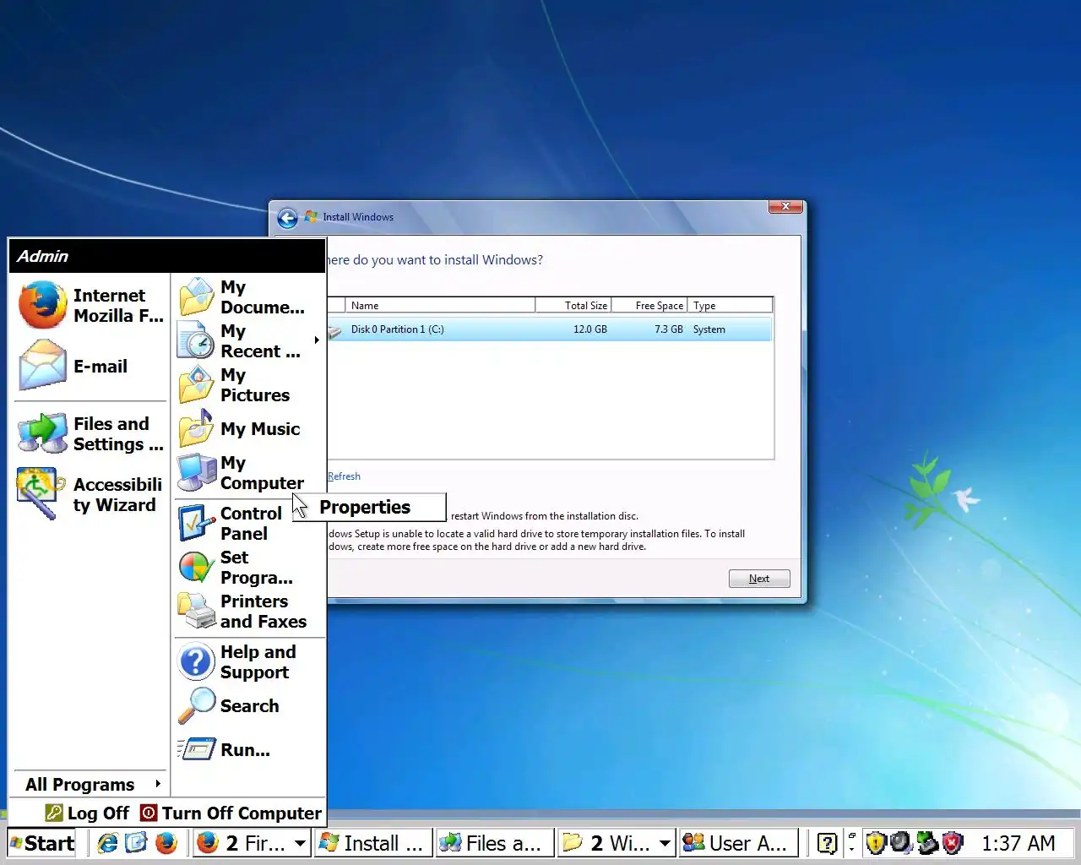This screenshot has width=1081, height=865.
Task: Click the second Quick Launch icon next to Internet Explorer
Action: [x=136, y=843]
